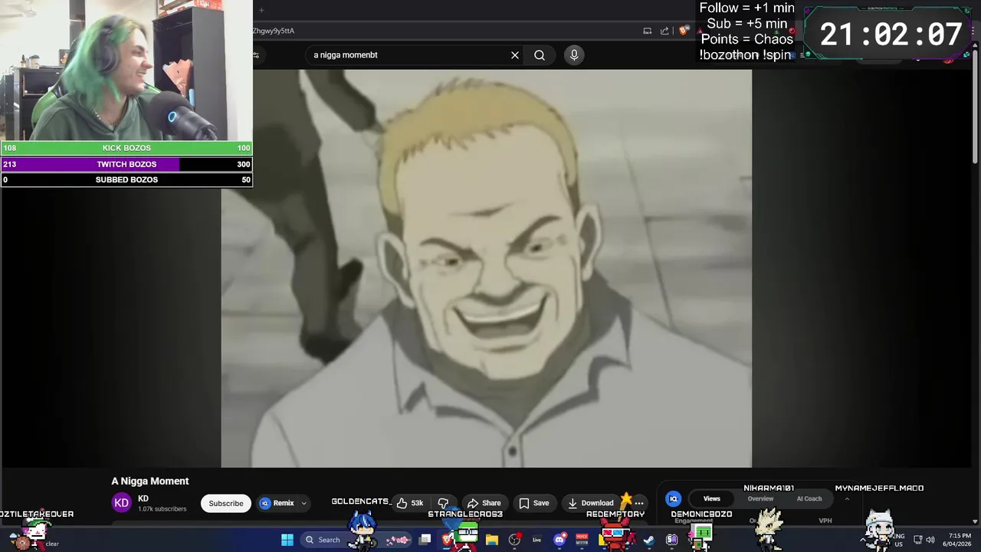The height and width of the screenshot is (552, 981).
Task: Open the KD channel avatar
Action: click(x=122, y=503)
